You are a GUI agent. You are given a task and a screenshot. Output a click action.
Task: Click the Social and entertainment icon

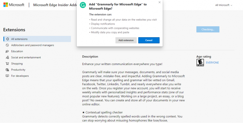7,58
